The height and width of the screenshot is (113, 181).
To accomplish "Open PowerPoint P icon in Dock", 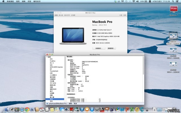I will click(x=127, y=109).
